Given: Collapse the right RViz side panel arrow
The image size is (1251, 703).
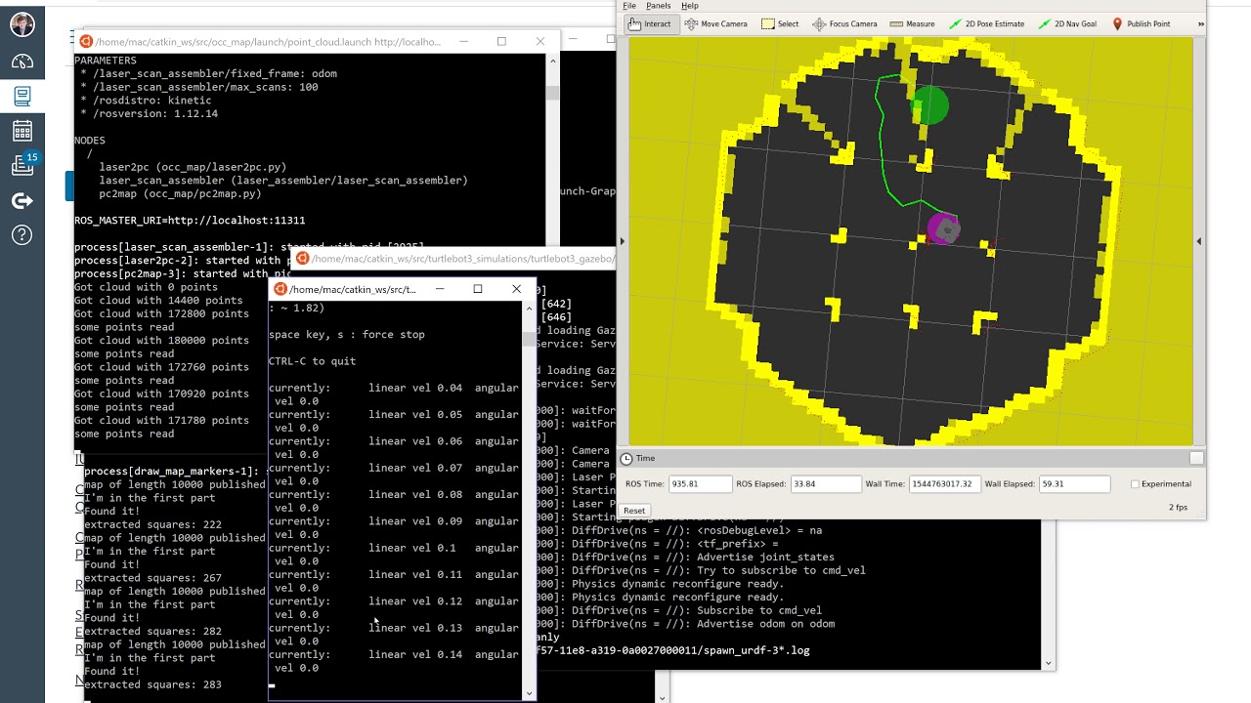Looking at the screenshot, I should 1199,241.
